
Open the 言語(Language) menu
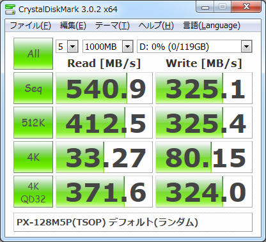212,26
